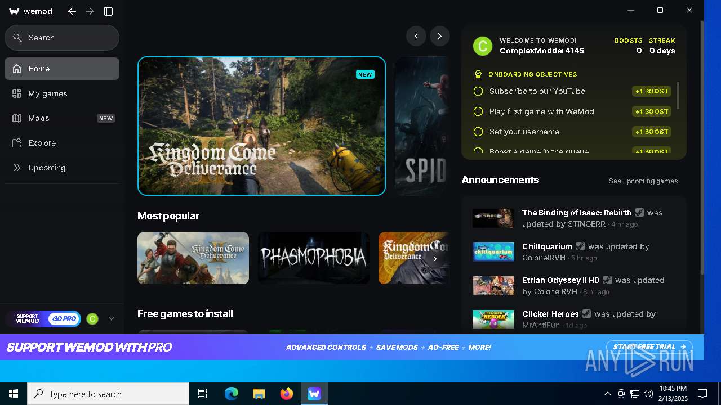Click username ComplexModder4145
The height and width of the screenshot is (405, 721).
pyautogui.click(x=542, y=51)
